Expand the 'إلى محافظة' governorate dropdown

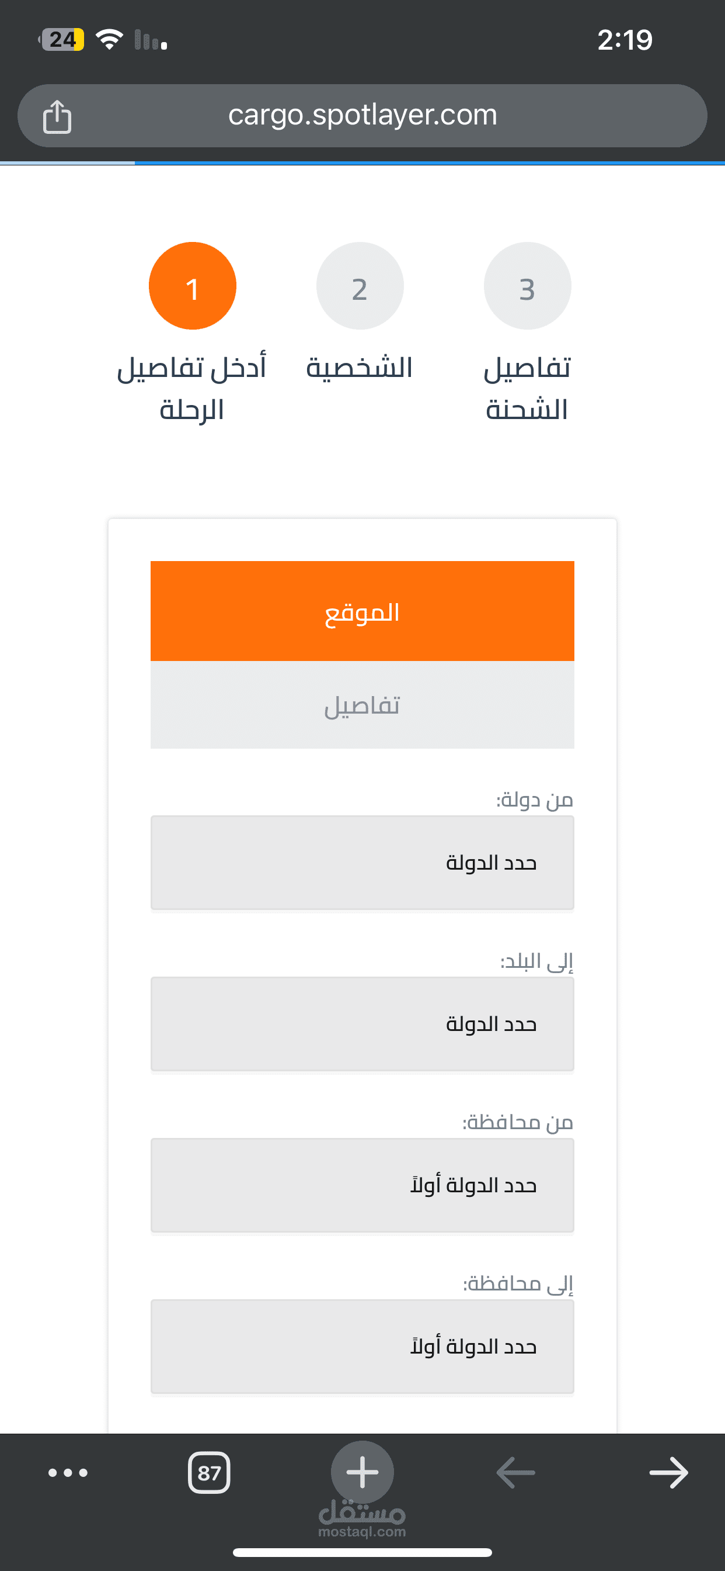coord(362,1346)
